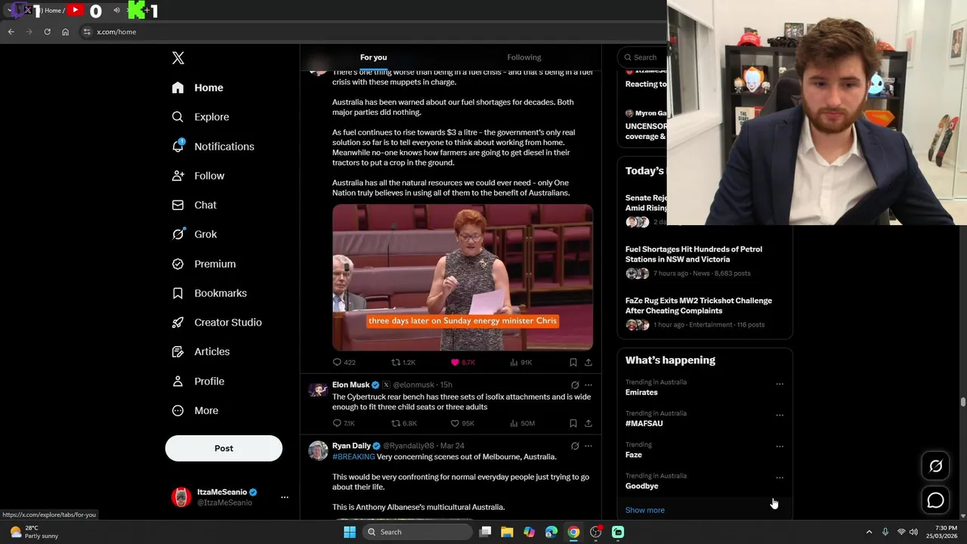Image resolution: width=967 pixels, height=544 pixels.
Task: Repost Elon Musk's Cybertruck post
Action: (x=404, y=423)
